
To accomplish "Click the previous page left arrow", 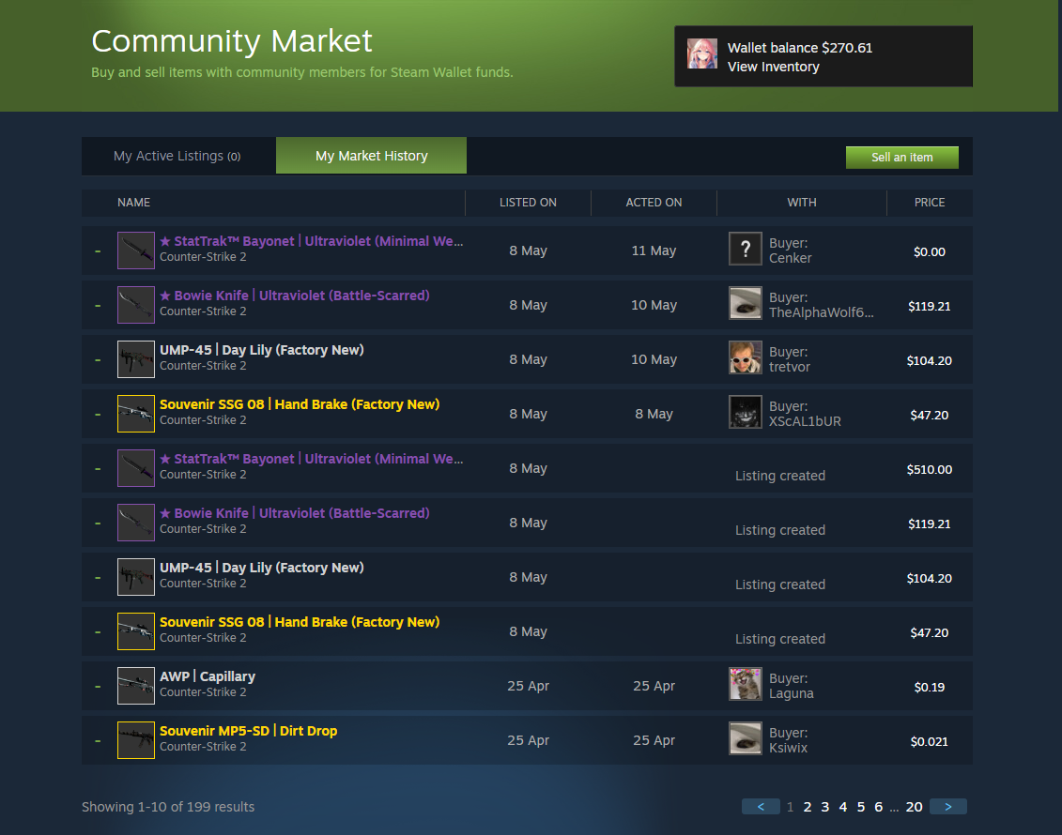I will coord(761,807).
